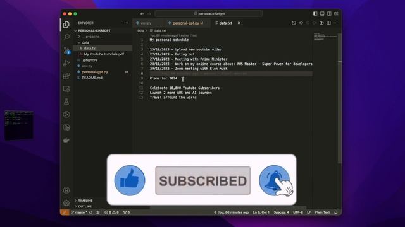Toggle primary side bar layout icon
The image size is (405, 227).
(315, 14)
